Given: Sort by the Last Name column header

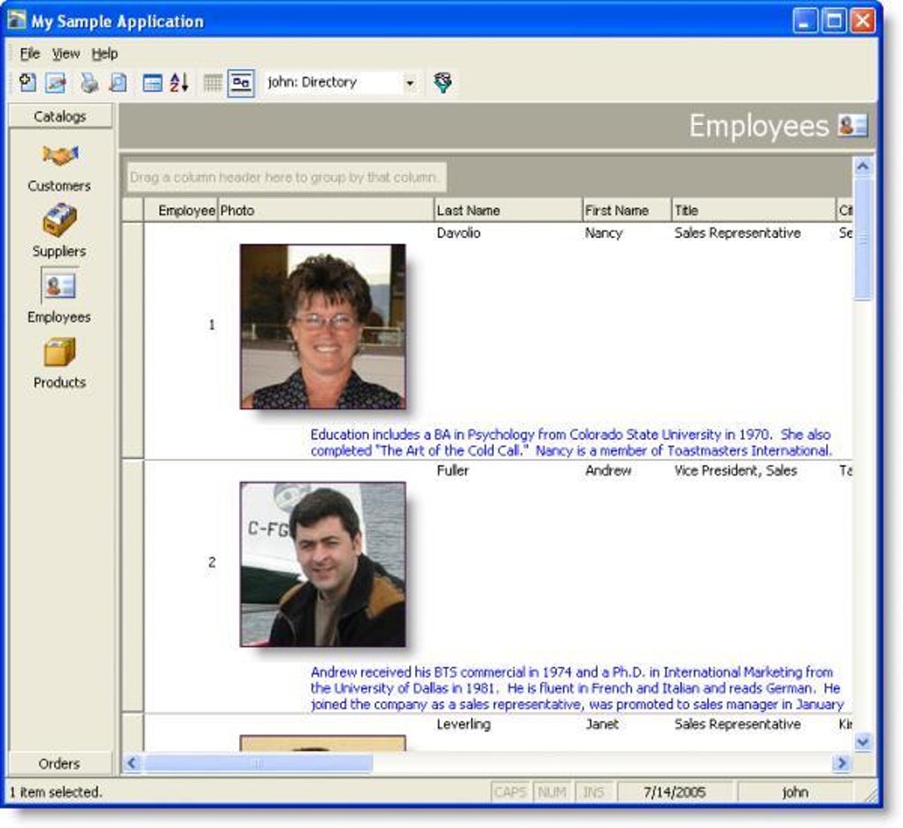Looking at the screenshot, I should pos(508,210).
